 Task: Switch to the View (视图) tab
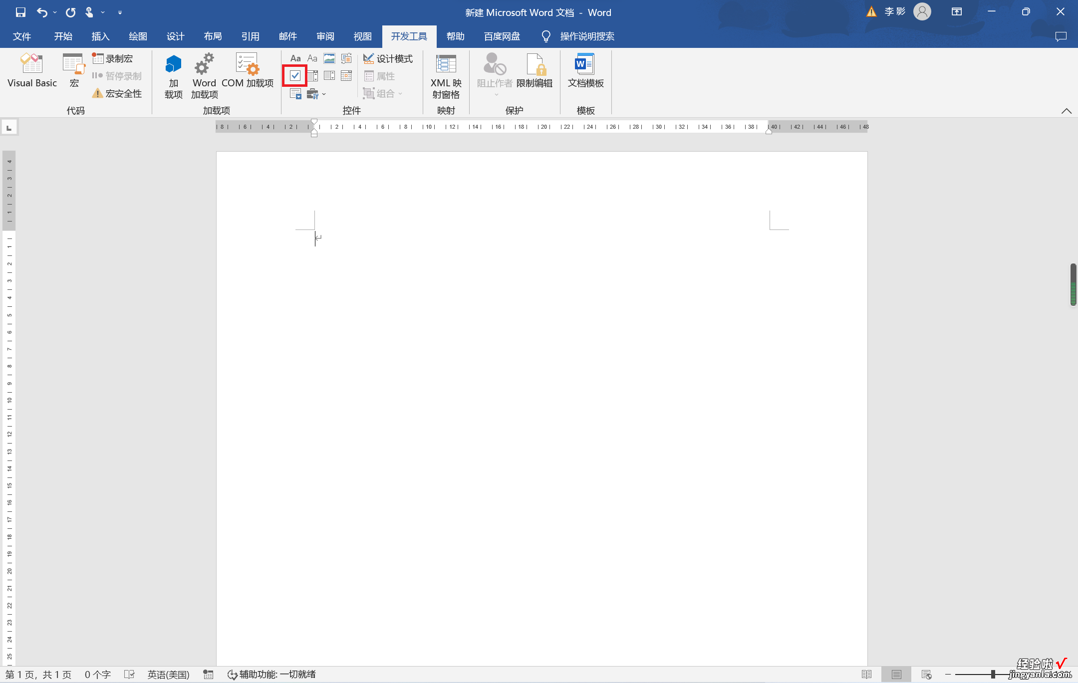(x=362, y=36)
